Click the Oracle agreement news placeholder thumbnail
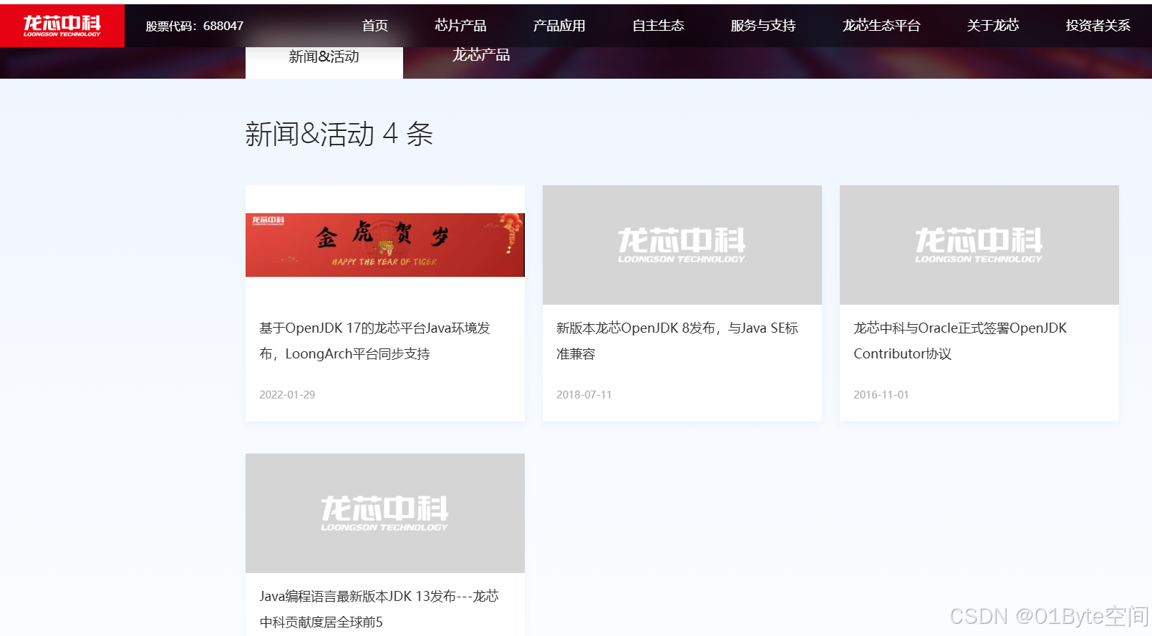The width and height of the screenshot is (1152, 636). coord(979,245)
